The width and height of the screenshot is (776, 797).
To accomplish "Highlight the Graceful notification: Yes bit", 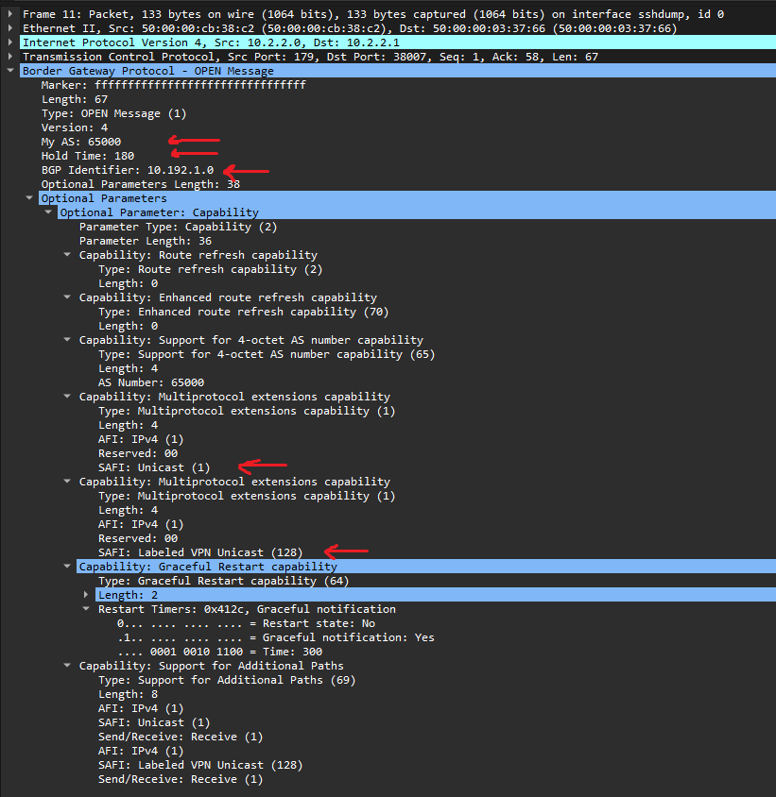I will [275, 637].
